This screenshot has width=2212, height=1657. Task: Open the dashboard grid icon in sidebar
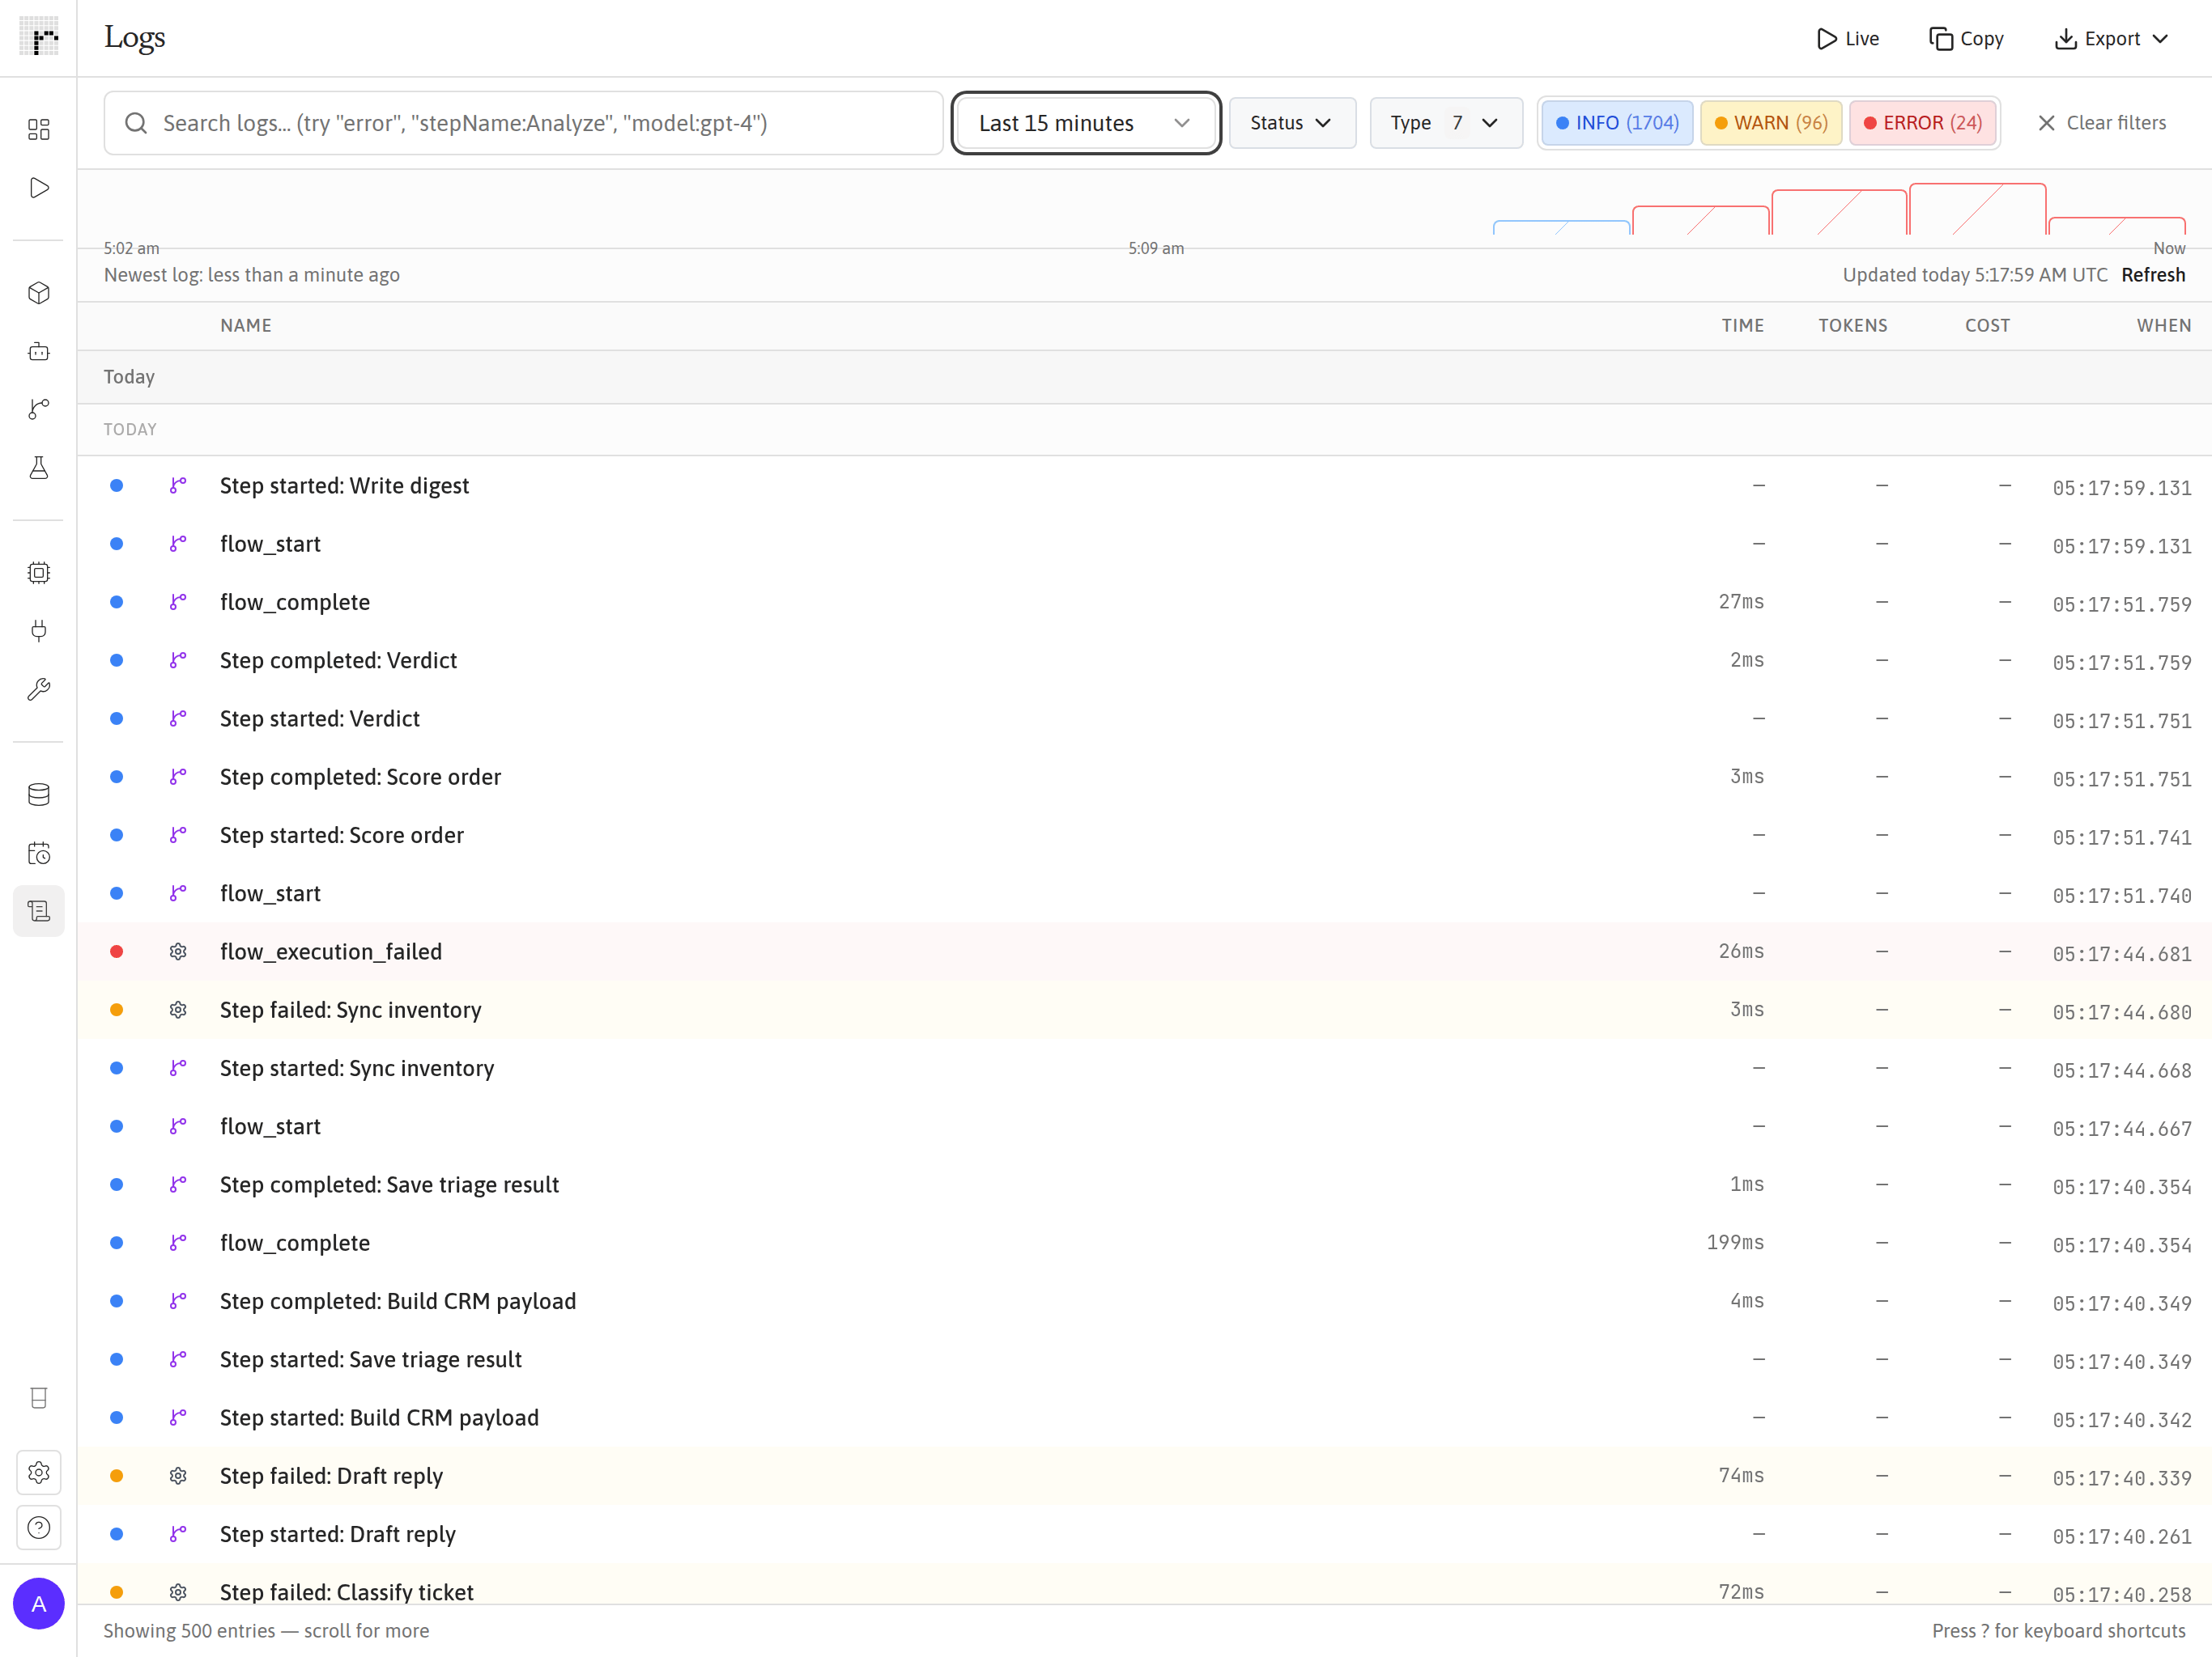tap(38, 129)
